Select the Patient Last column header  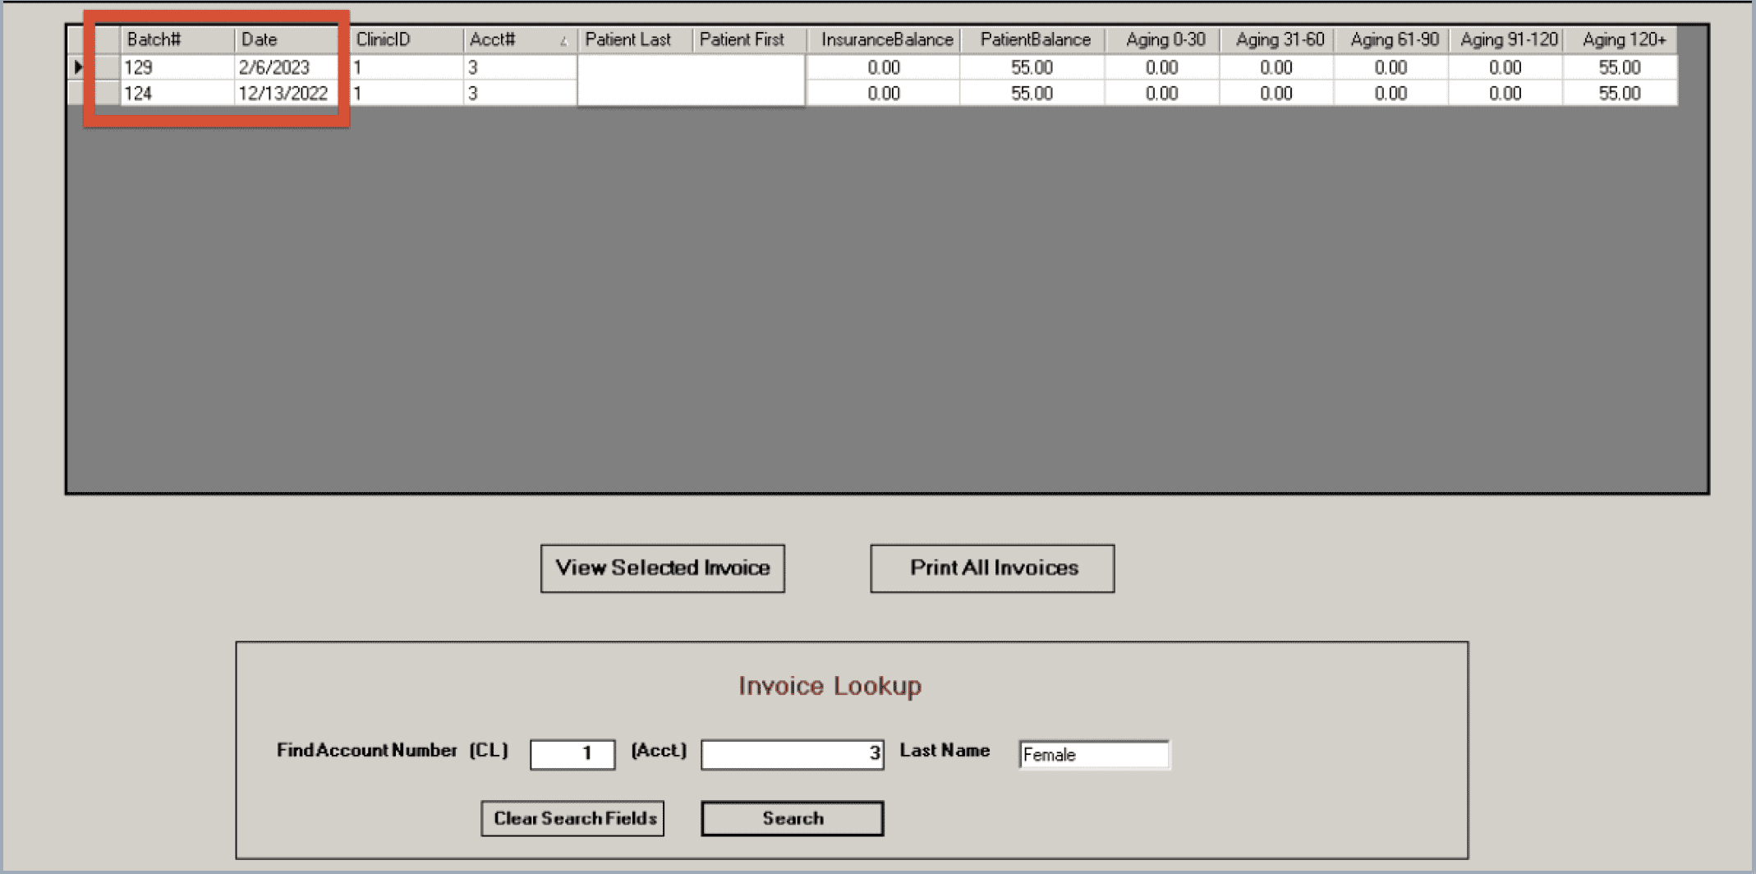coord(634,39)
